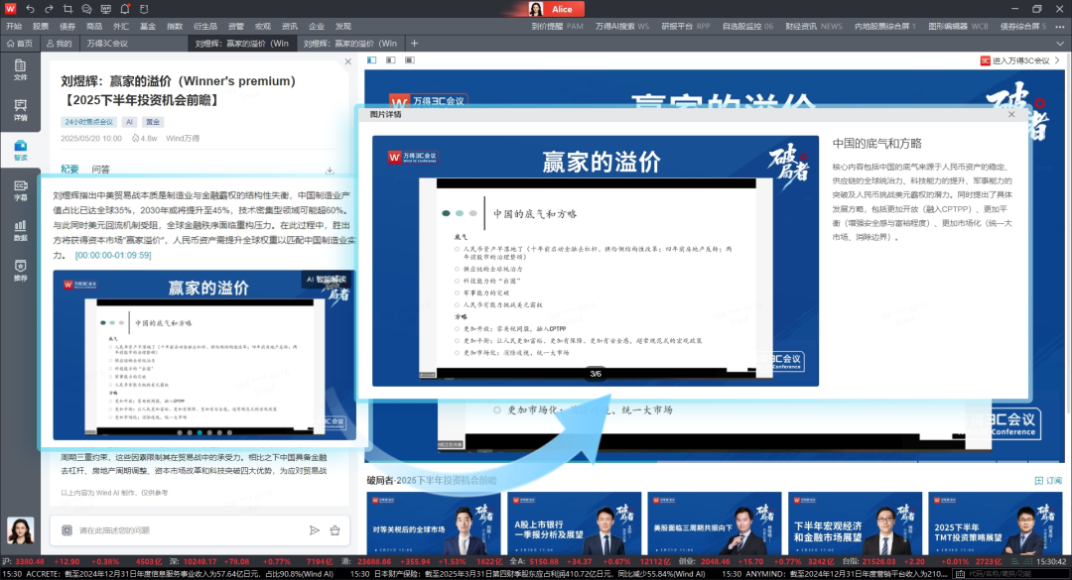Select the left-panel layout icon
Viewport: 1072px width, 580px height.
click(372, 60)
